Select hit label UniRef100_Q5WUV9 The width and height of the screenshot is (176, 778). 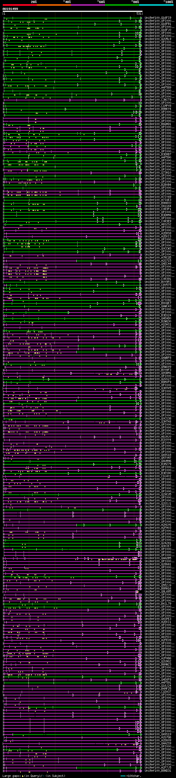click(158, 367)
